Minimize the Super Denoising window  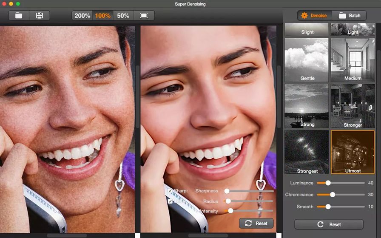click(x=11, y=4)
